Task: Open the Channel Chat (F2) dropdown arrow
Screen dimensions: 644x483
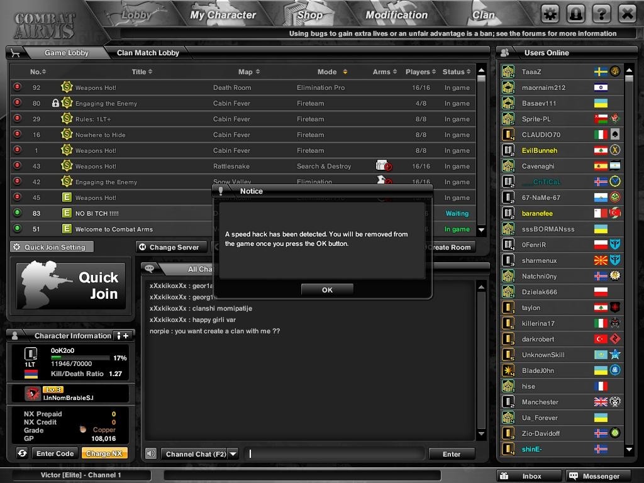Action: coord(233,454)
